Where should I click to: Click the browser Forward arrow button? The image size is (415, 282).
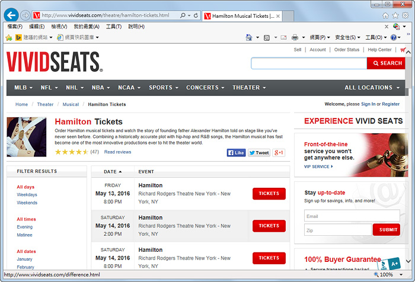click(x=25, y=15)
